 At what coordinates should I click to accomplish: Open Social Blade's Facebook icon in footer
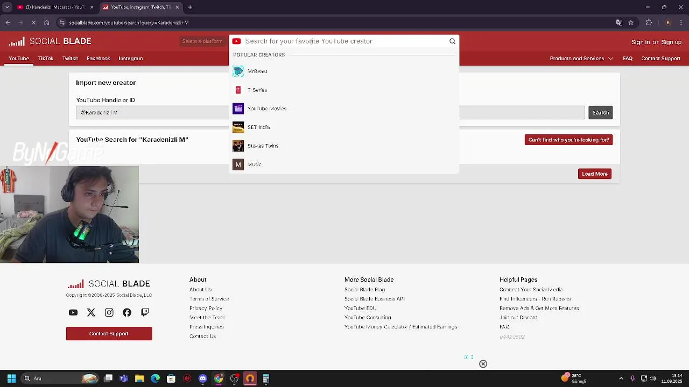pos(127,312)
